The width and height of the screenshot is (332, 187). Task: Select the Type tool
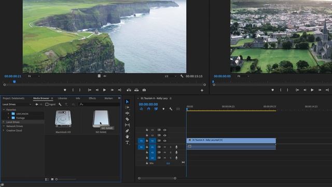127,142
